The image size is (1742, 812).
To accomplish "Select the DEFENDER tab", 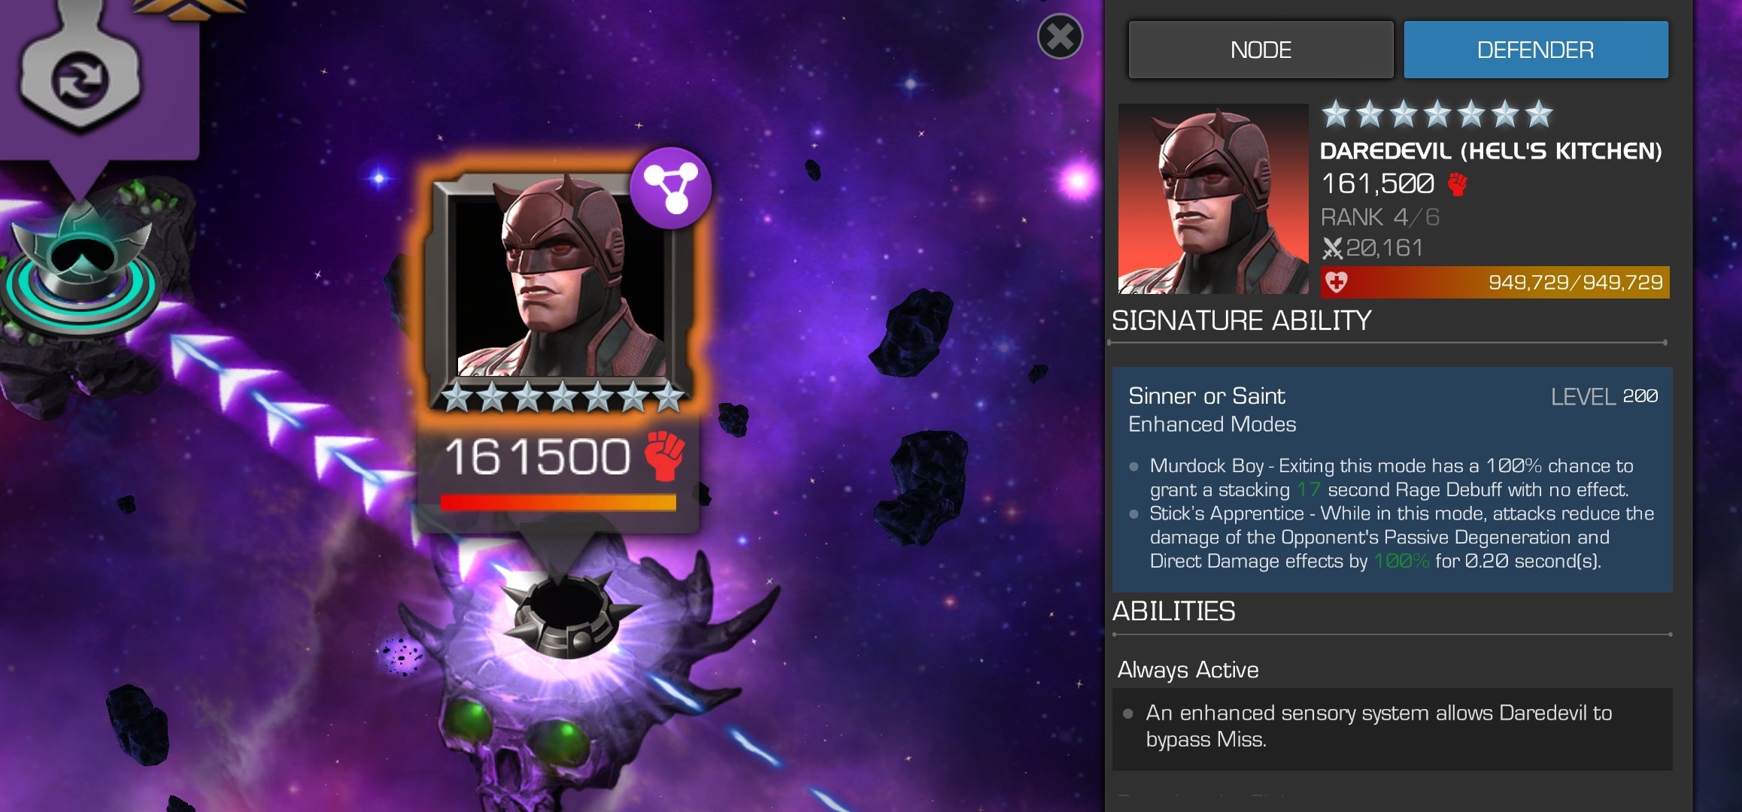I will pos(1535,50).
